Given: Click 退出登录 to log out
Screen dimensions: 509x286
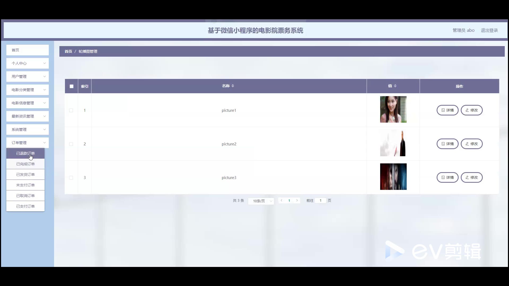Looking at the screenshot, I should [x=489, y=30].
